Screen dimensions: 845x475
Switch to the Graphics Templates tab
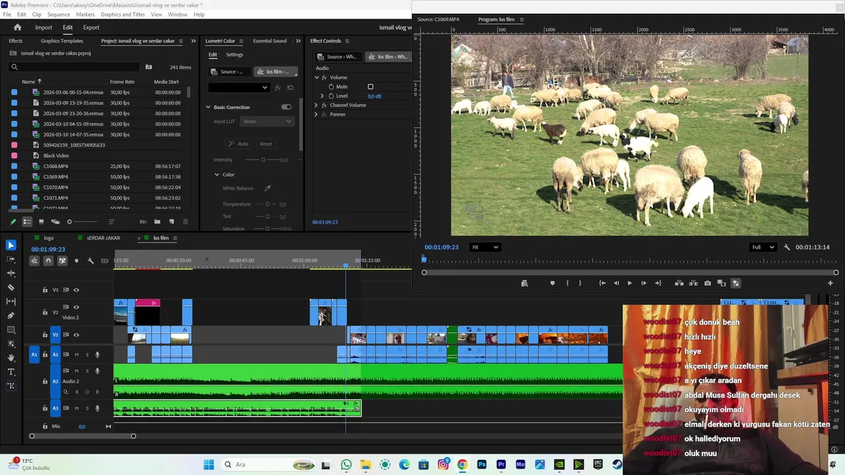pyautogui.click(x=62, y=41)
